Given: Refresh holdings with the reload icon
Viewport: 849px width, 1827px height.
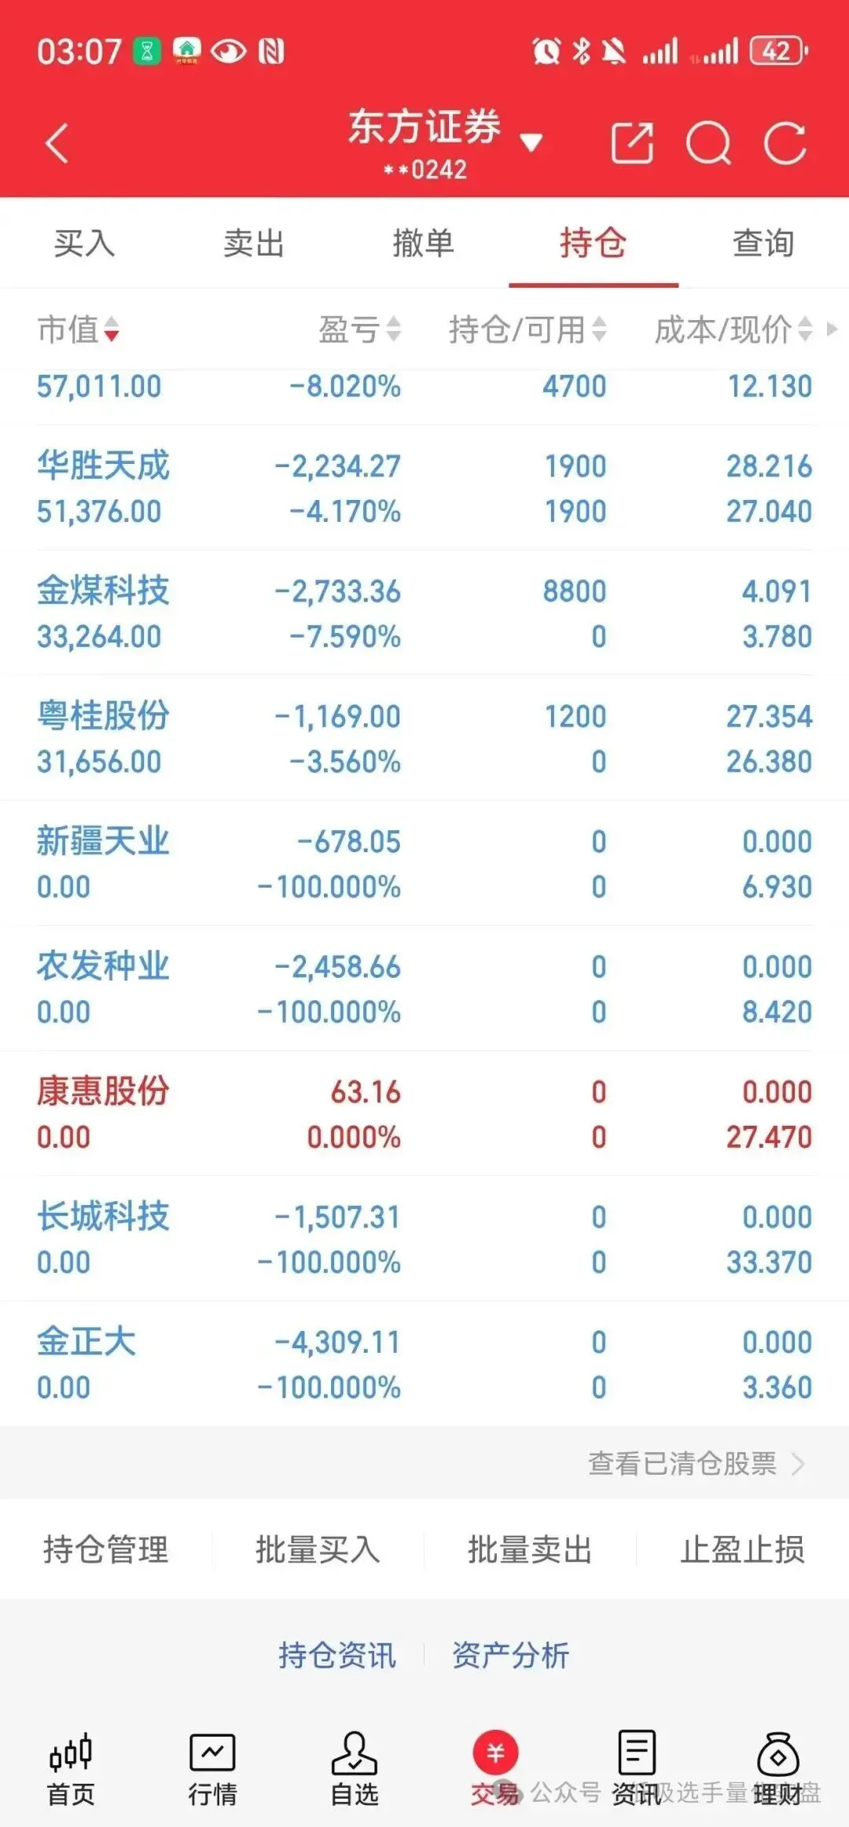Looking at the screenshot, I should point(785,143).
